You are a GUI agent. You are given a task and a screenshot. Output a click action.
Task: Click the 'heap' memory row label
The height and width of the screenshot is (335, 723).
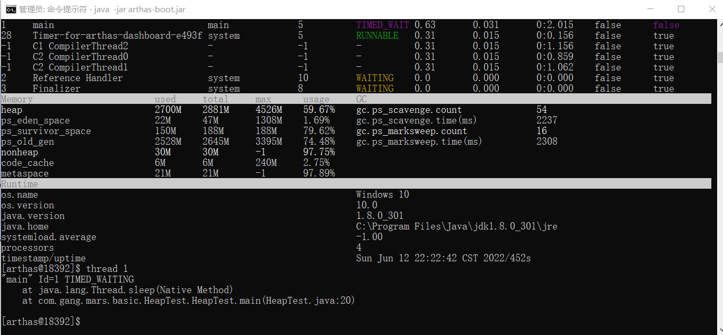click(x=12, y=110)
